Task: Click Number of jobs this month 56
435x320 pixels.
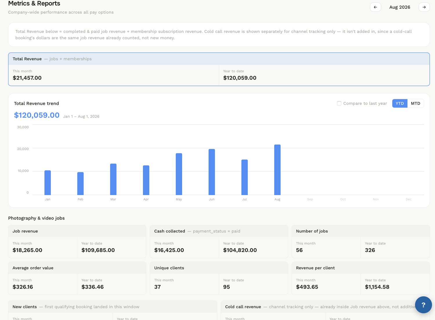Action: point(299,250)
